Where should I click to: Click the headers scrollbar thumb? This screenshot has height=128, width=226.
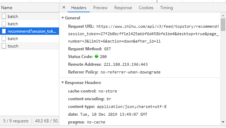[223, 24]
